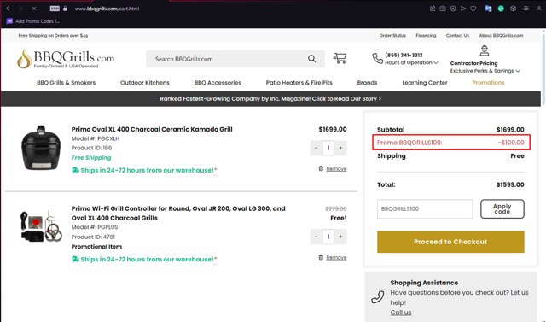The width and height of the screenshot is (546, 322).
Task: Click the padlock site security icon
Action: (x=66, y=9)
